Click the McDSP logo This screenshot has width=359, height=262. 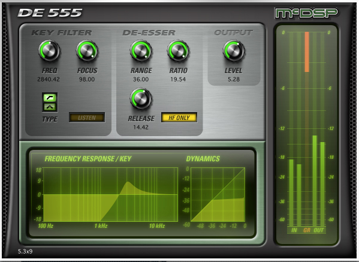306,13
